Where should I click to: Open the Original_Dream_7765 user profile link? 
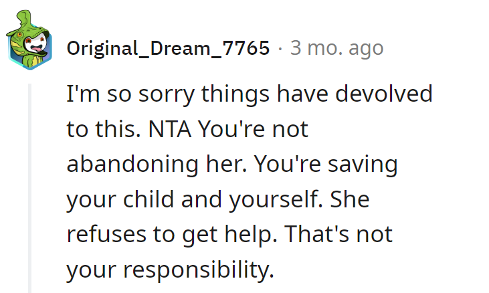pyautogui.click(x=168, y=48)
